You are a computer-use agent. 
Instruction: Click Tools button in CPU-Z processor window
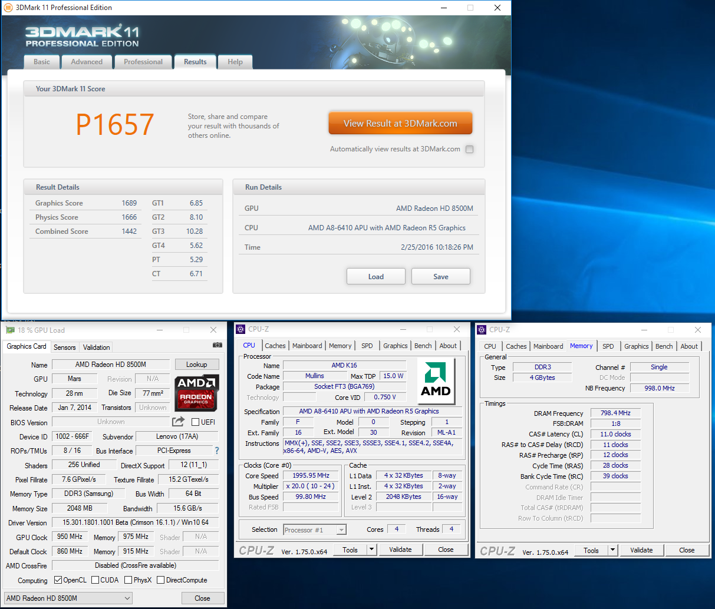pyautogui.click(x=350, y=550)
